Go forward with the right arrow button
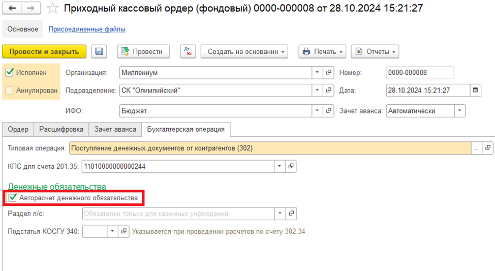 coord(31,8)
